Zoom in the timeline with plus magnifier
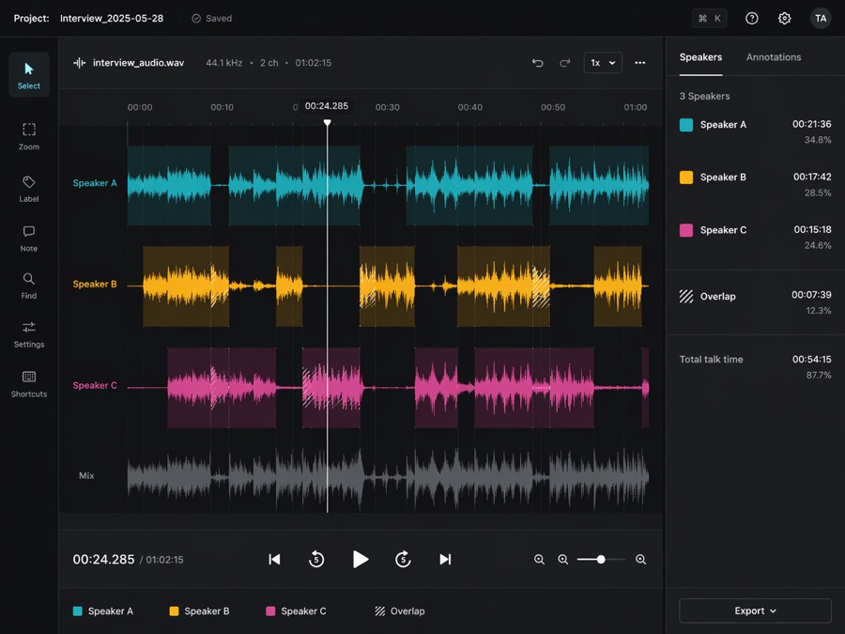This screenshot has width=845, height=634. 640,559
